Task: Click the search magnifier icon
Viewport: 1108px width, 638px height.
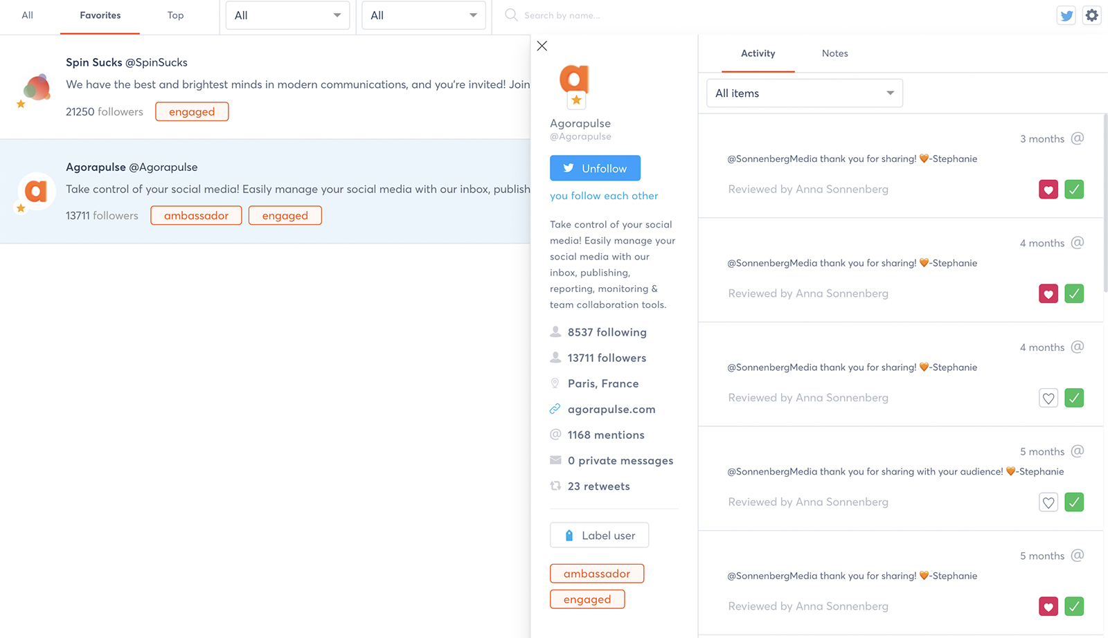Action: pyautogui.click(x=511, y=15)
